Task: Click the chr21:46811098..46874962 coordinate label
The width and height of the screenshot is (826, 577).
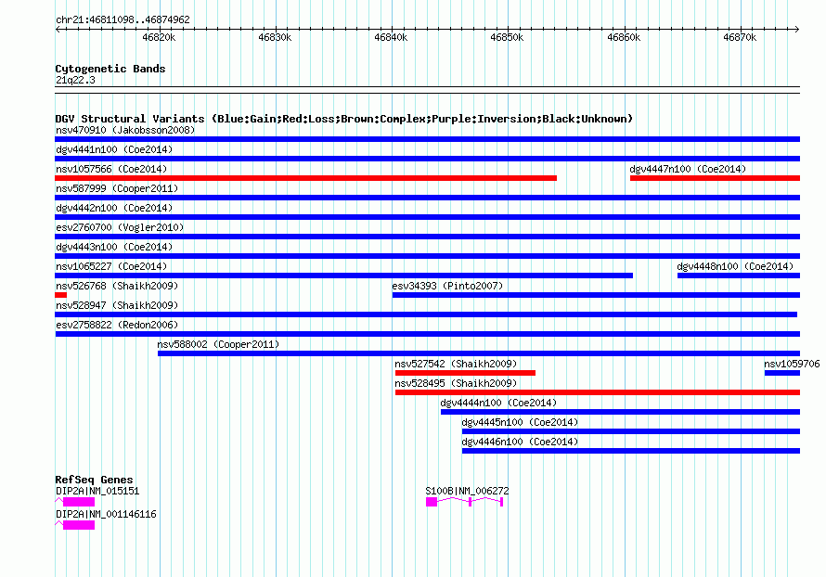Action: tap(123, 20)
